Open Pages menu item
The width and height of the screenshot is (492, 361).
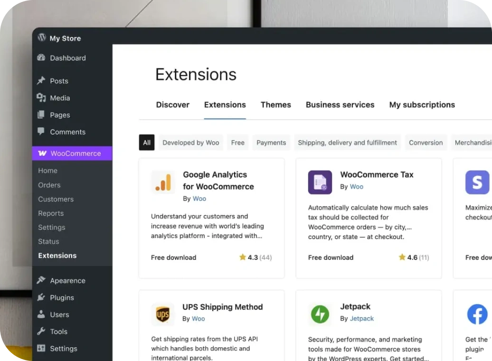click(60, 115)
